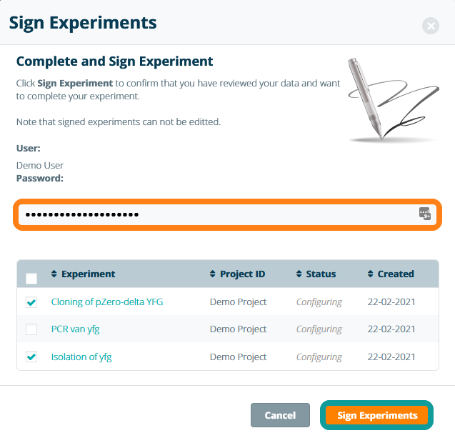This screenshot has width=455, height=443.
Task: Click the Experiment column header
Action: pyautogui.click(x=88, y=274)
